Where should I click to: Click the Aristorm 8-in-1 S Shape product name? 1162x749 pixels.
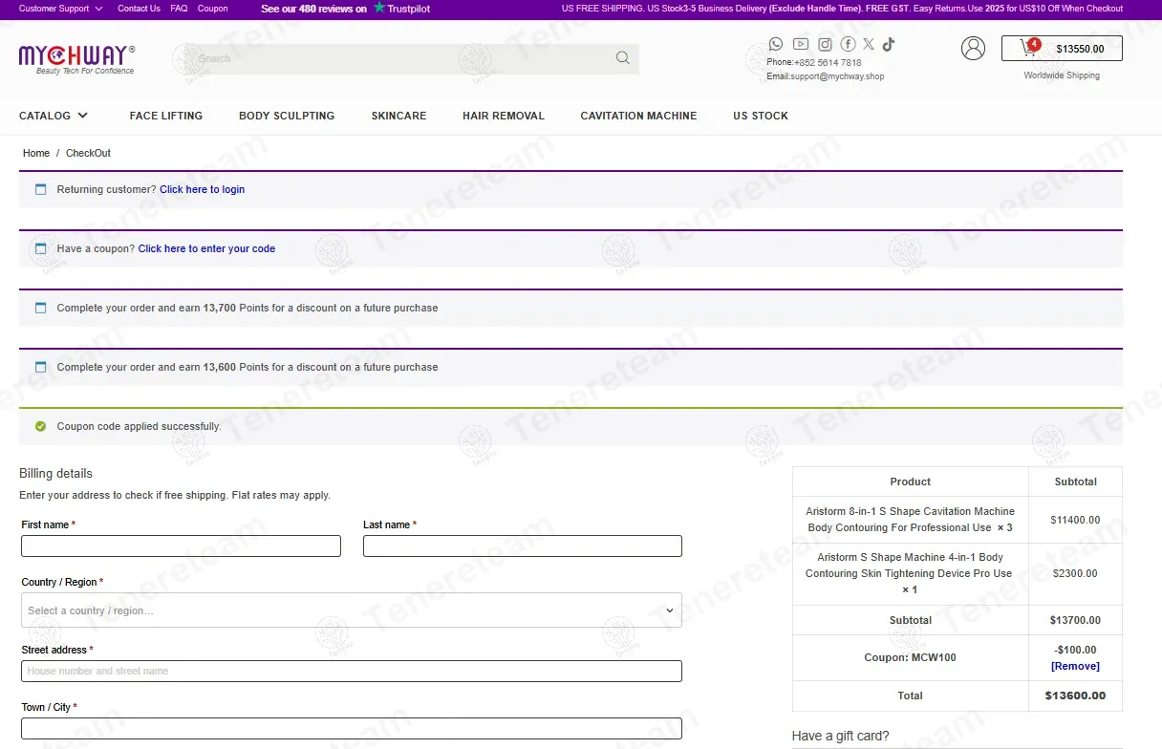coord(910,520)
